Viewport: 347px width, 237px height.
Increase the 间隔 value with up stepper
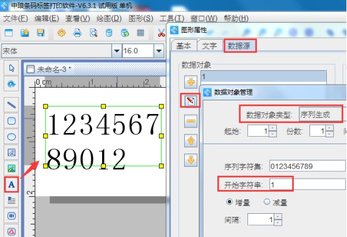[x=278, y=216]
